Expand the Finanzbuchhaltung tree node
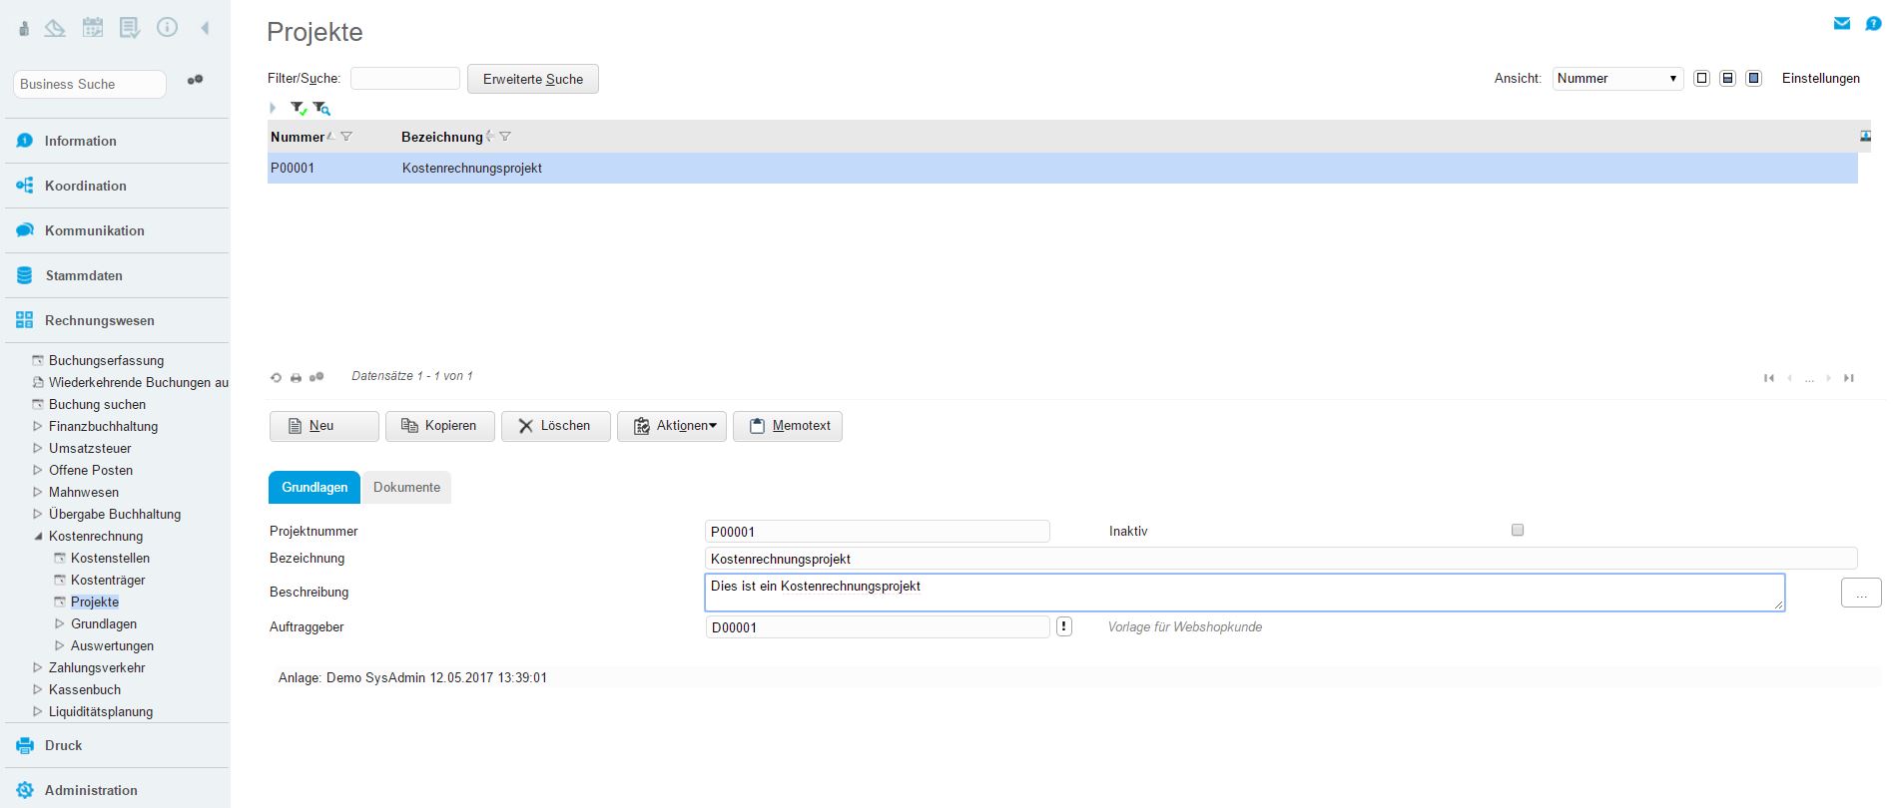The height and width of the screenshot is (808, 1893). click(x=38, y=426)
